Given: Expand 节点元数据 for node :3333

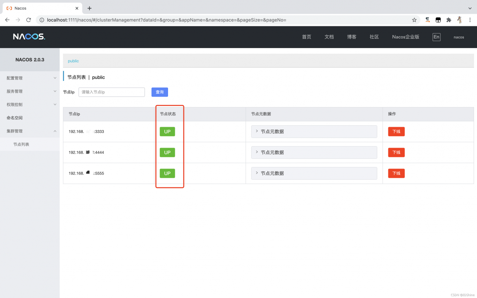Looking at the screenshot, I should point(314,132).
